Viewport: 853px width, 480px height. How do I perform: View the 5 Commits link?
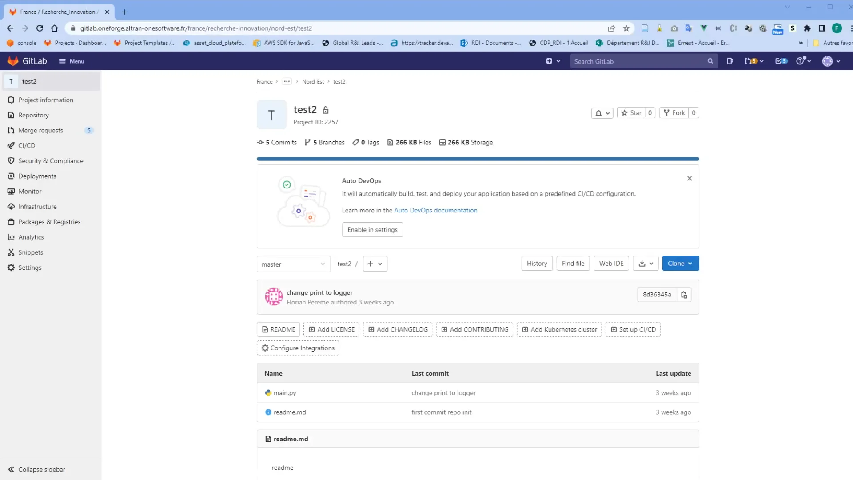point(277,143)
